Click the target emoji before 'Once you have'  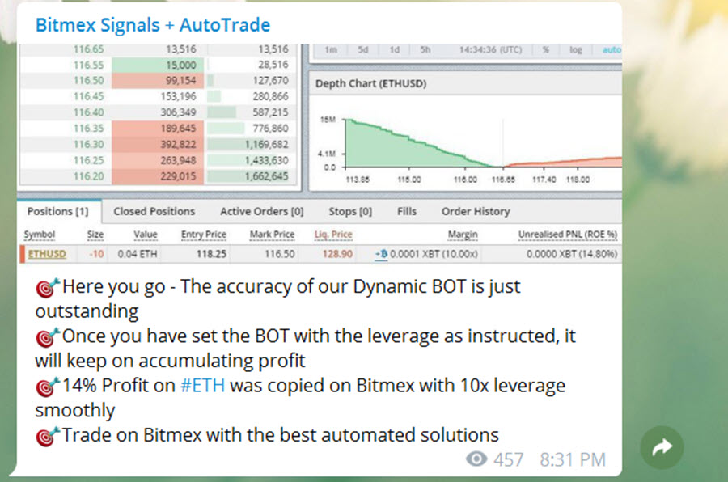pos(48,337)
